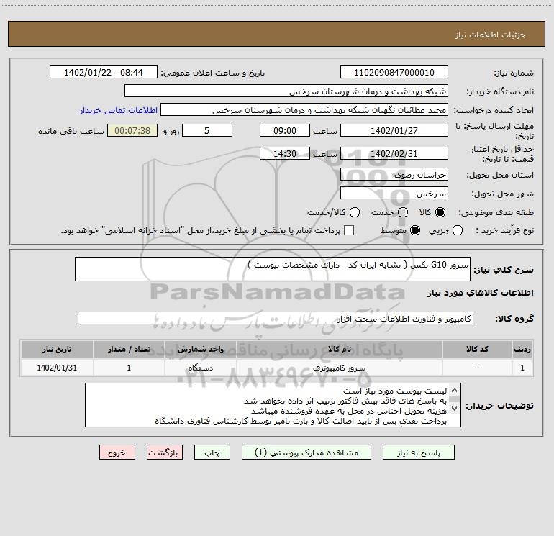Screen dimensions: 554x536
Task: Click the جزئیات اطلاعات نیاز header title
Action: click(491, 35)
